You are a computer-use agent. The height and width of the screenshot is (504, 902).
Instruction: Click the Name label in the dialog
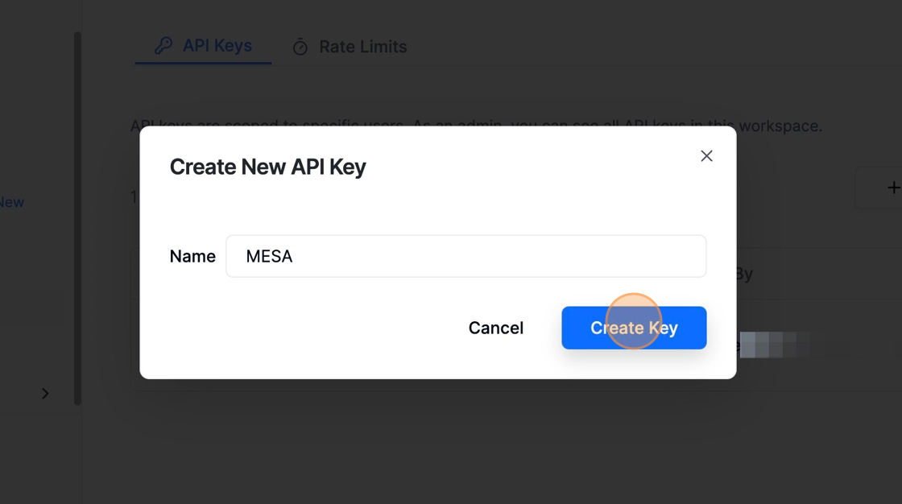(192, 256)
